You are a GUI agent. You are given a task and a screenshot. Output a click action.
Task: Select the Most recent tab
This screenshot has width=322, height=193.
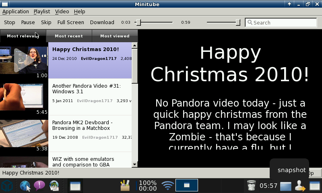[69, 36]
